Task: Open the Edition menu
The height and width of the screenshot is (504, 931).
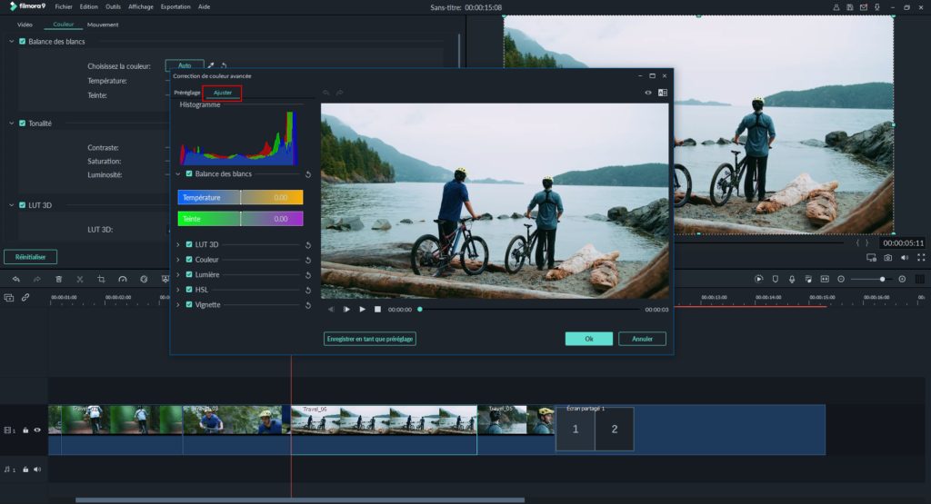Action: coord(88,7)
